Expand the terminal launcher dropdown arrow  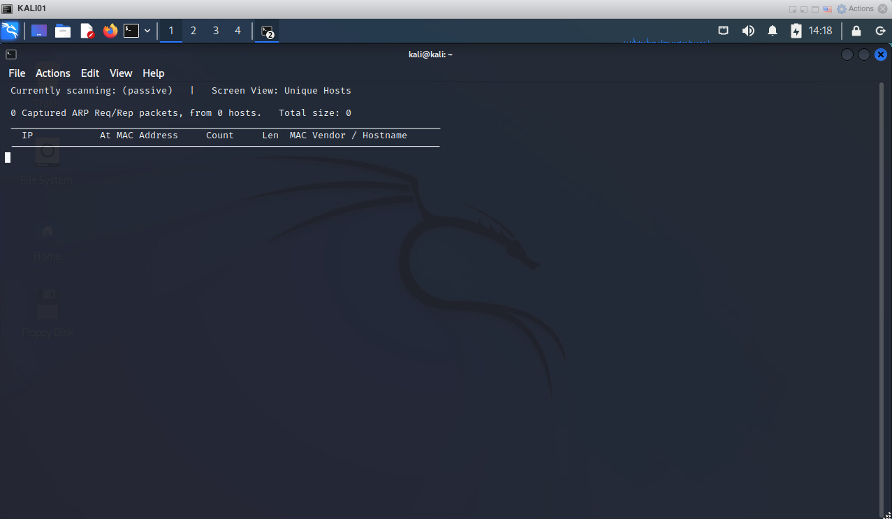[x=147, y=31]
